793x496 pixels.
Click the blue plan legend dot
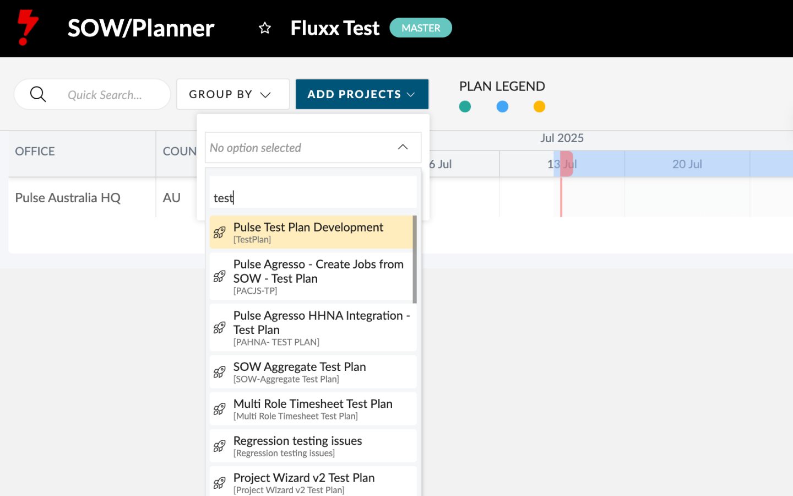click(x=502, y=106)
